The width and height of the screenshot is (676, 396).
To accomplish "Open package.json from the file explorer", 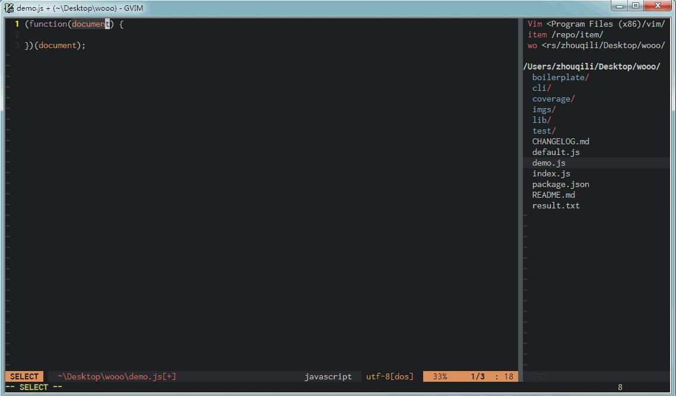I will tap(560, 184).
